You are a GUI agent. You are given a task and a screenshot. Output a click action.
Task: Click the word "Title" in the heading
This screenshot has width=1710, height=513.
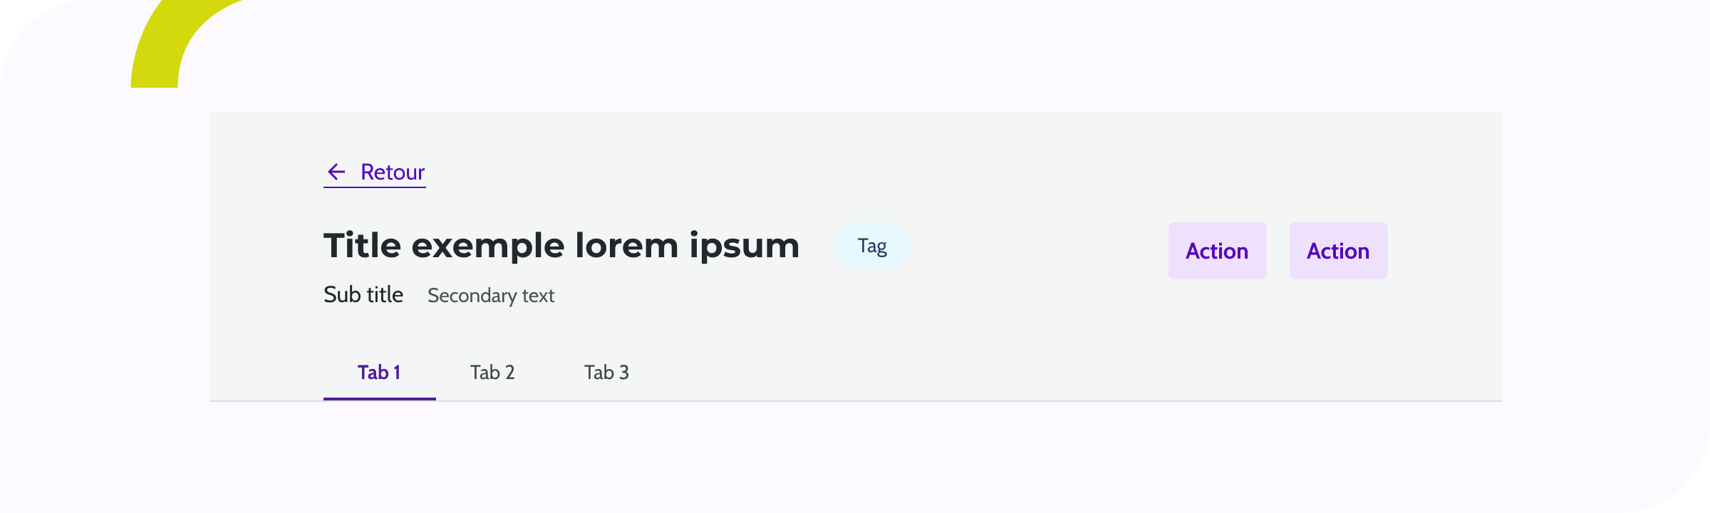point(362,246)
